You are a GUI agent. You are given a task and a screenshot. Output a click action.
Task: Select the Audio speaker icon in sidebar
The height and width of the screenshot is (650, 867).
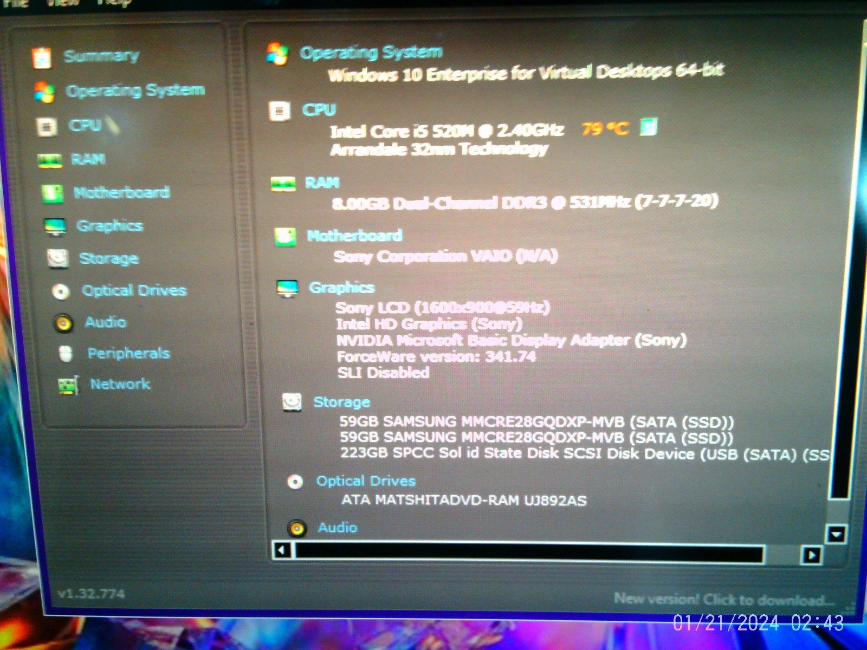(x=63, y=323)
